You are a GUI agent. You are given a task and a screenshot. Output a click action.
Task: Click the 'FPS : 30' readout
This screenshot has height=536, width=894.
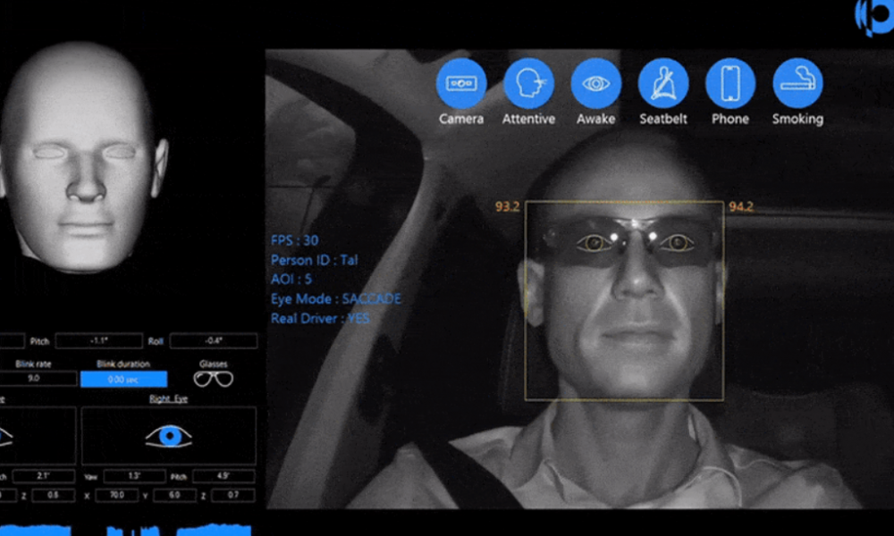[294, 240]
